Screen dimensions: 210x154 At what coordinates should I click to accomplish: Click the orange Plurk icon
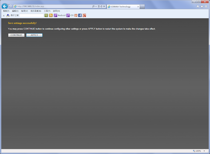pyautogui.click(x=76, y=15)
